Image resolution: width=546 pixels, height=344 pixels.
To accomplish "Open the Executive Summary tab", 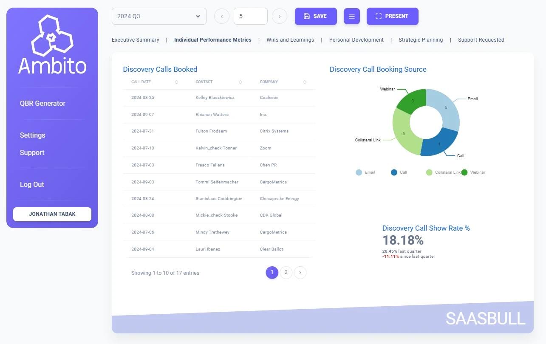I will tap(135, 40).
